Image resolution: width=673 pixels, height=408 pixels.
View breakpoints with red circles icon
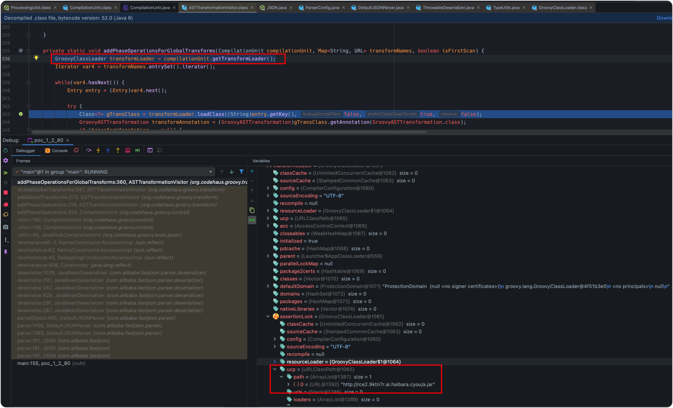[x=5, y=204]
